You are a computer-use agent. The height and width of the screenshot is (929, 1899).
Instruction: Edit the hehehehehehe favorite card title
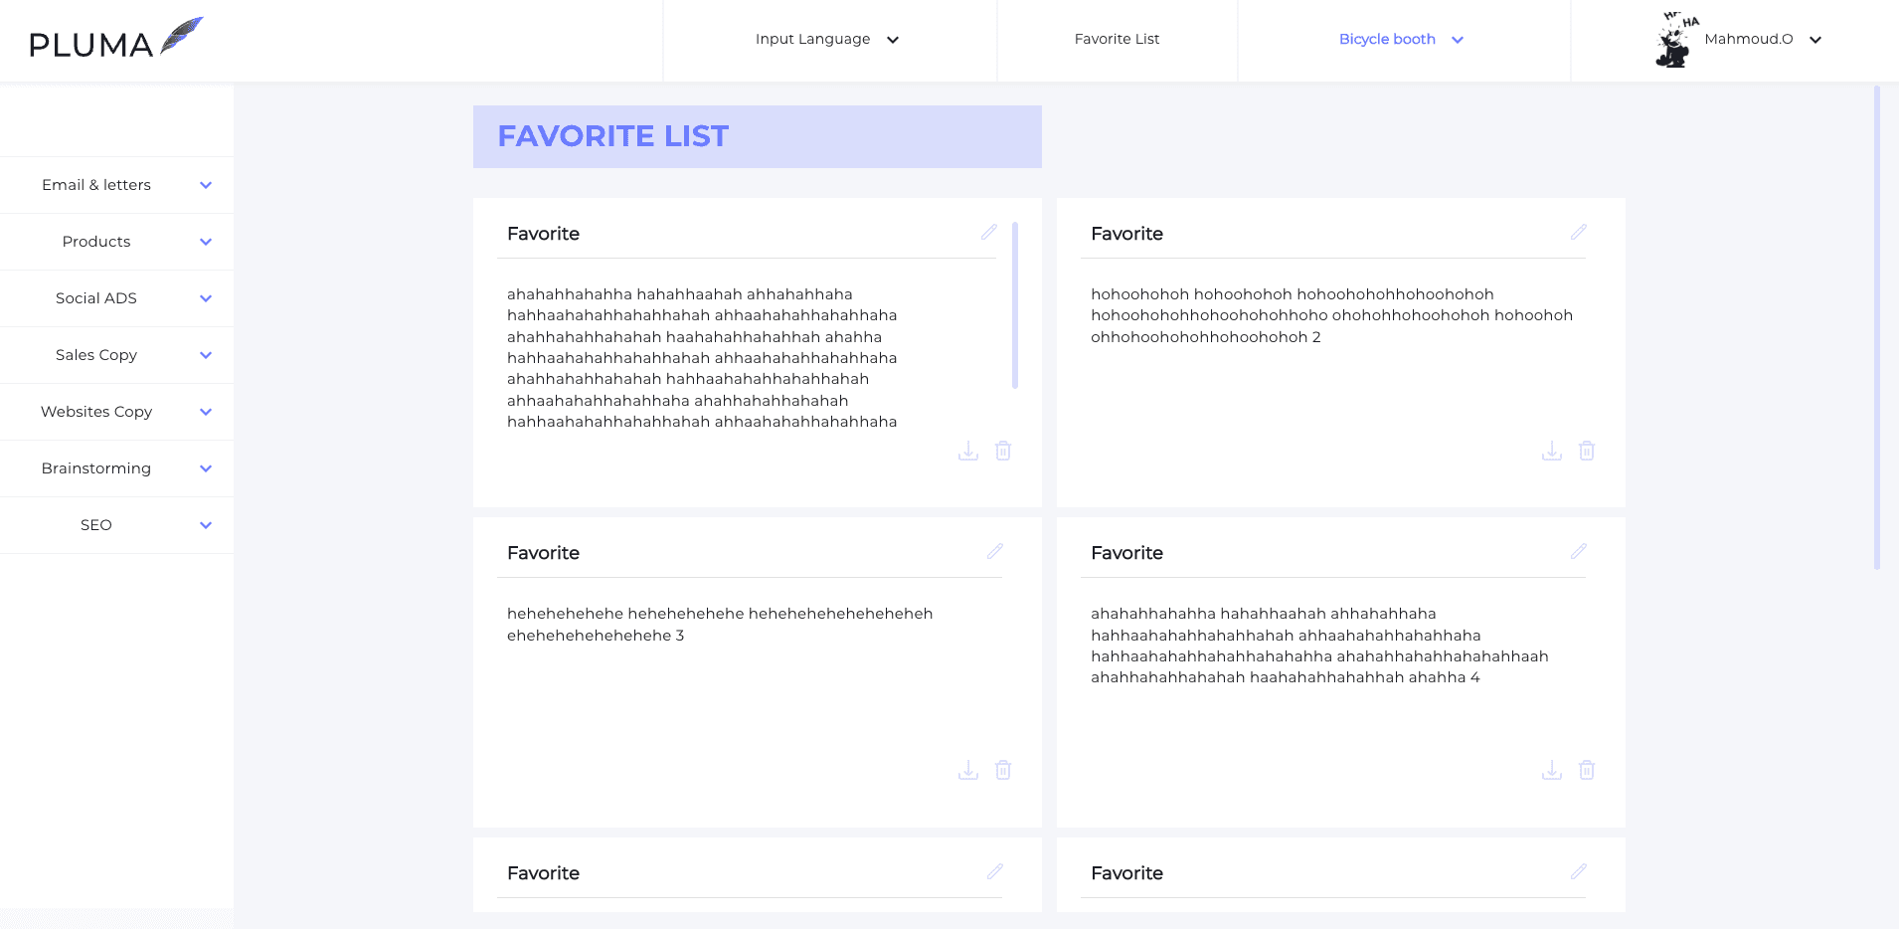pos(994,551)
